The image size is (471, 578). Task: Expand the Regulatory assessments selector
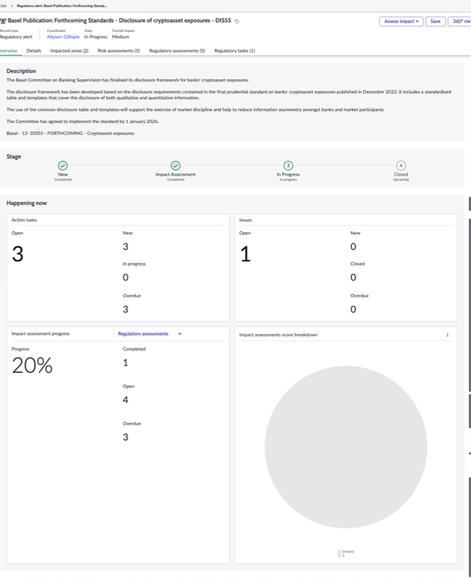click(x=150, y=334)
